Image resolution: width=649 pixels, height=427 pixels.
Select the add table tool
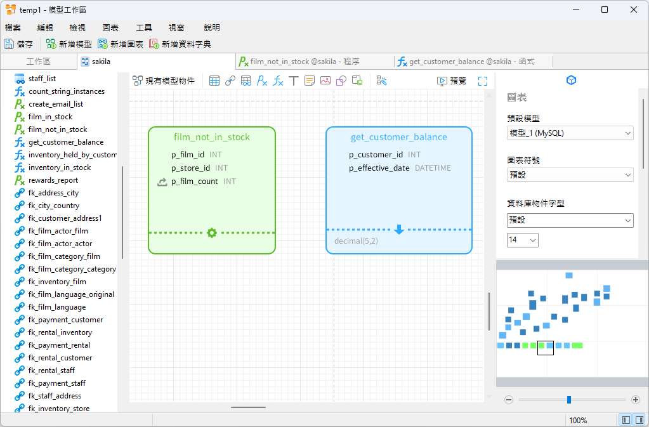pyautogui.click(x=214, y=81)
